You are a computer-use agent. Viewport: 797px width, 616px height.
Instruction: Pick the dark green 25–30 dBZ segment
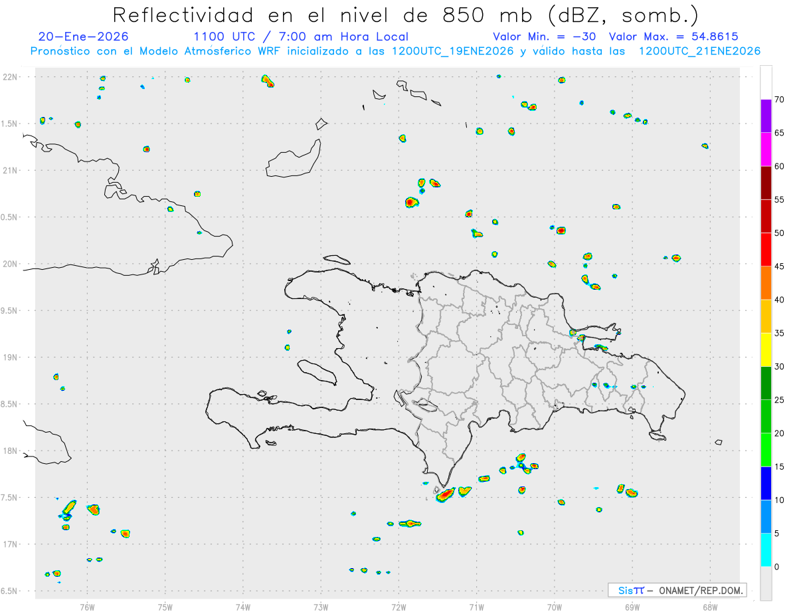[x=766, y=383]
